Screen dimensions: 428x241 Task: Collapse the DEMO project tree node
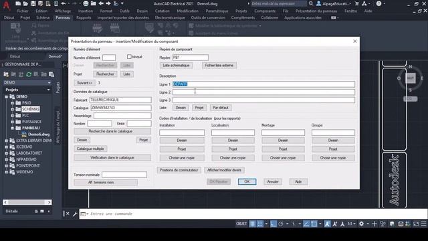click(7, 96)
